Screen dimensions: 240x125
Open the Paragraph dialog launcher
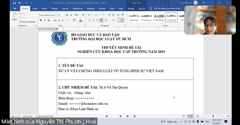[125, 26]
